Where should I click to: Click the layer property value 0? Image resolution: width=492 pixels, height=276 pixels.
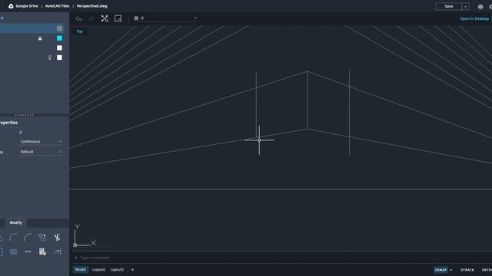pyautogui.click(x=21, y=133)
